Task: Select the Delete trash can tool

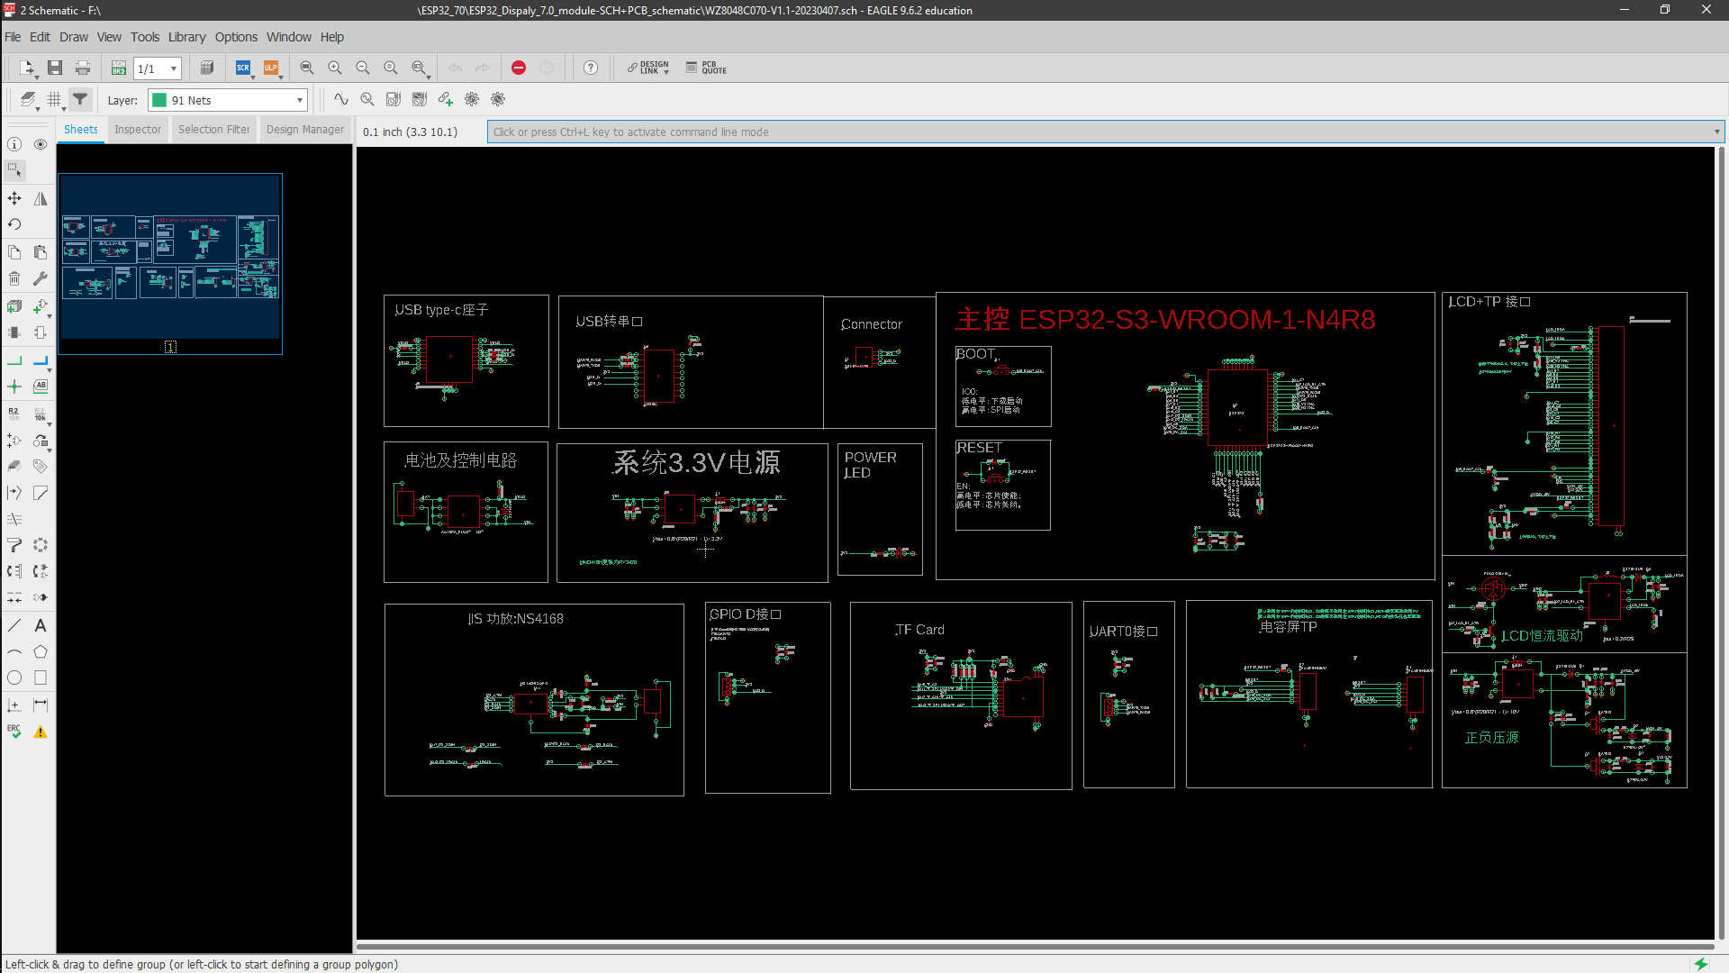Action: tap(14, 278)
